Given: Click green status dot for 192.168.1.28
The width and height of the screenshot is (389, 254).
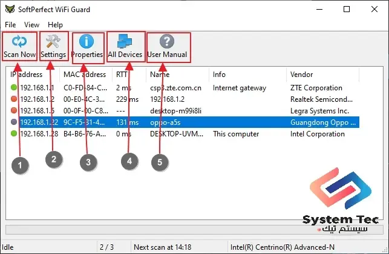Looking at the screenshot, I should [x=14, y=133].
